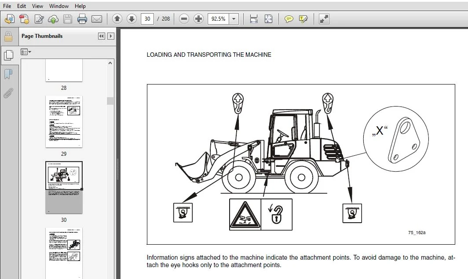Open the View menu

tap(38, 6)
